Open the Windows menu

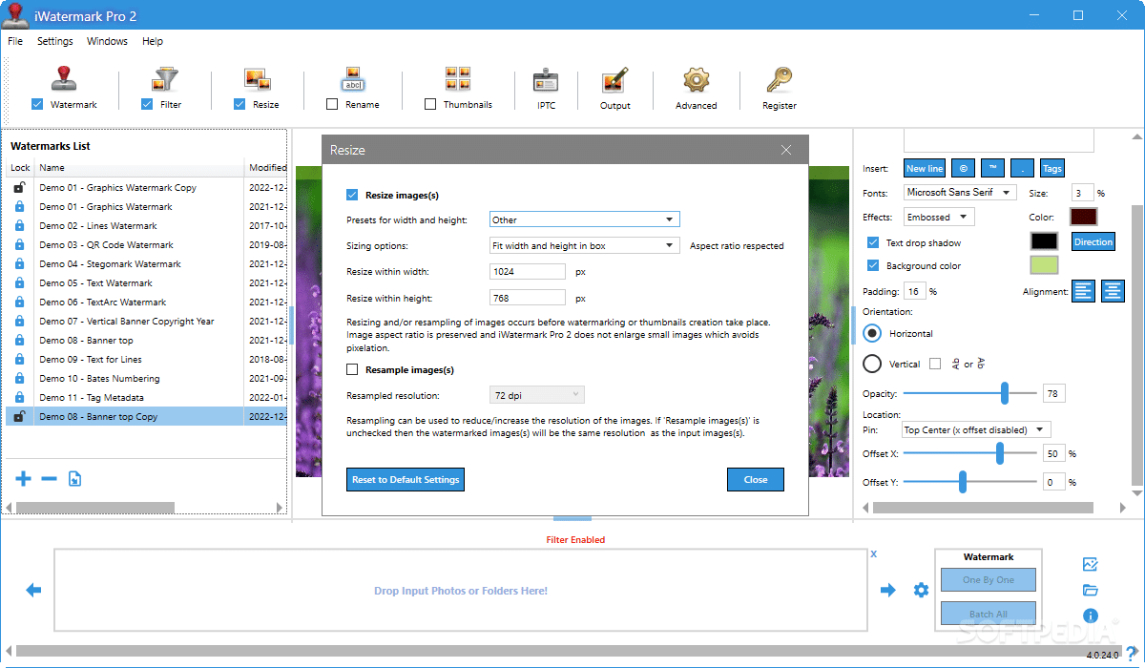click(107, 41)
